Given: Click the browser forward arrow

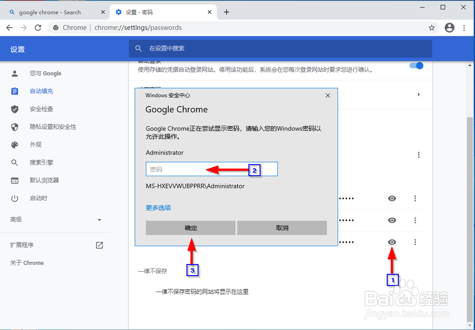Looking at the screenshot, I should (x=24, y=28).
